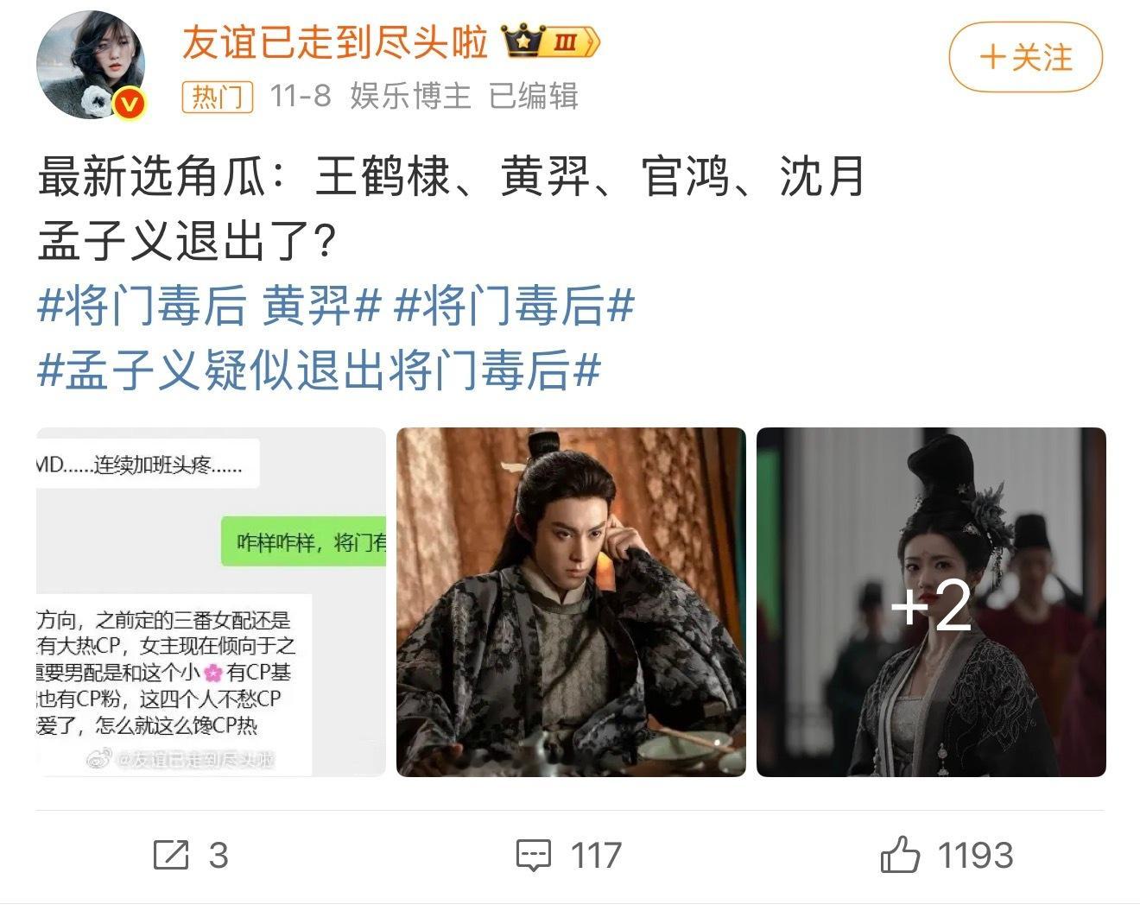This screenshot has width=1140, height=917.
Task: Click the like count 1193
Action: pos(975,855)
